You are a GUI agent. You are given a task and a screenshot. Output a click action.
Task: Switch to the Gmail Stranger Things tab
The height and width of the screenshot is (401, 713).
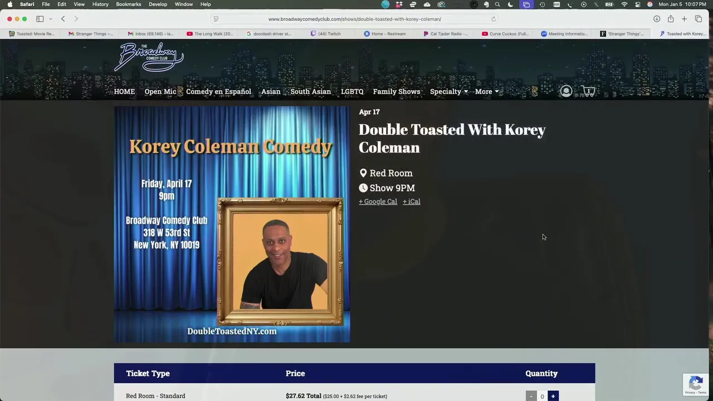pos(91,33)
